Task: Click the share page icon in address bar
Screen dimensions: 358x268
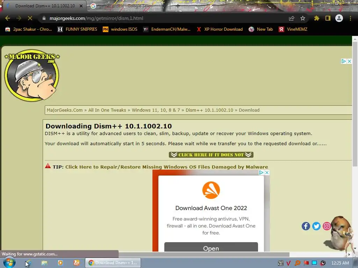Action: tap(292, 18)
